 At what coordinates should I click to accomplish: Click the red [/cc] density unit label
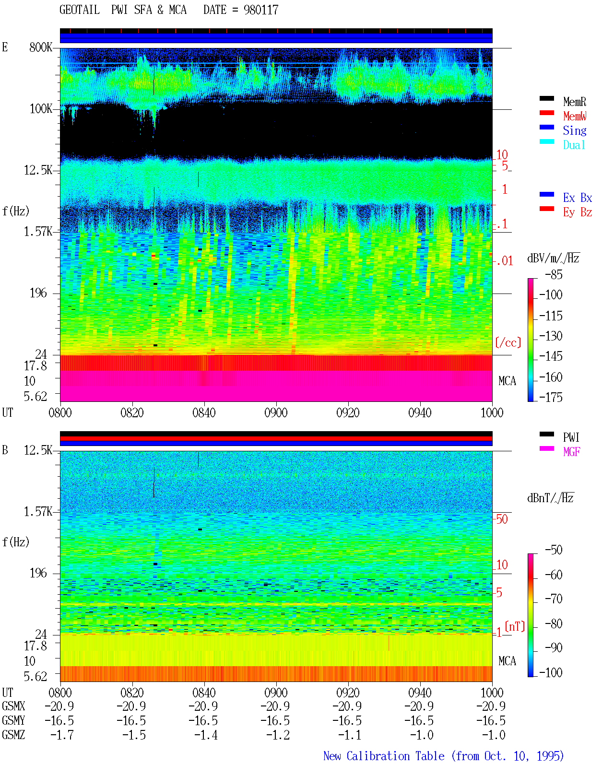pyautogui.click(x=508, y=343)
